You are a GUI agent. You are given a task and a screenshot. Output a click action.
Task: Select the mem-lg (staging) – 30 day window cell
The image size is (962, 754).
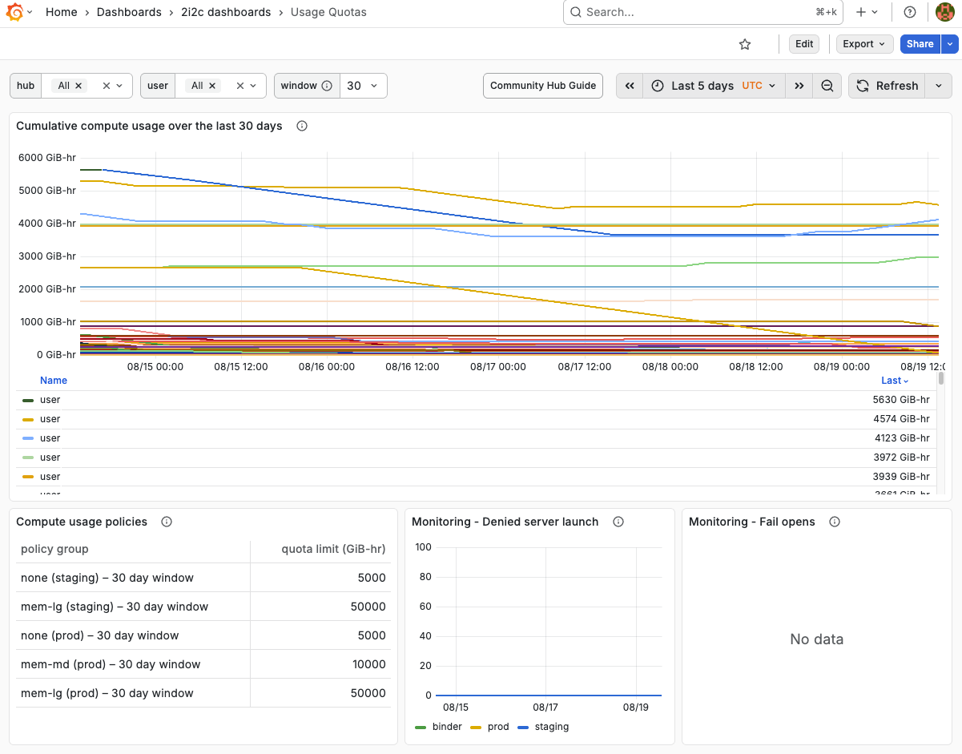[x=133, y=607]
